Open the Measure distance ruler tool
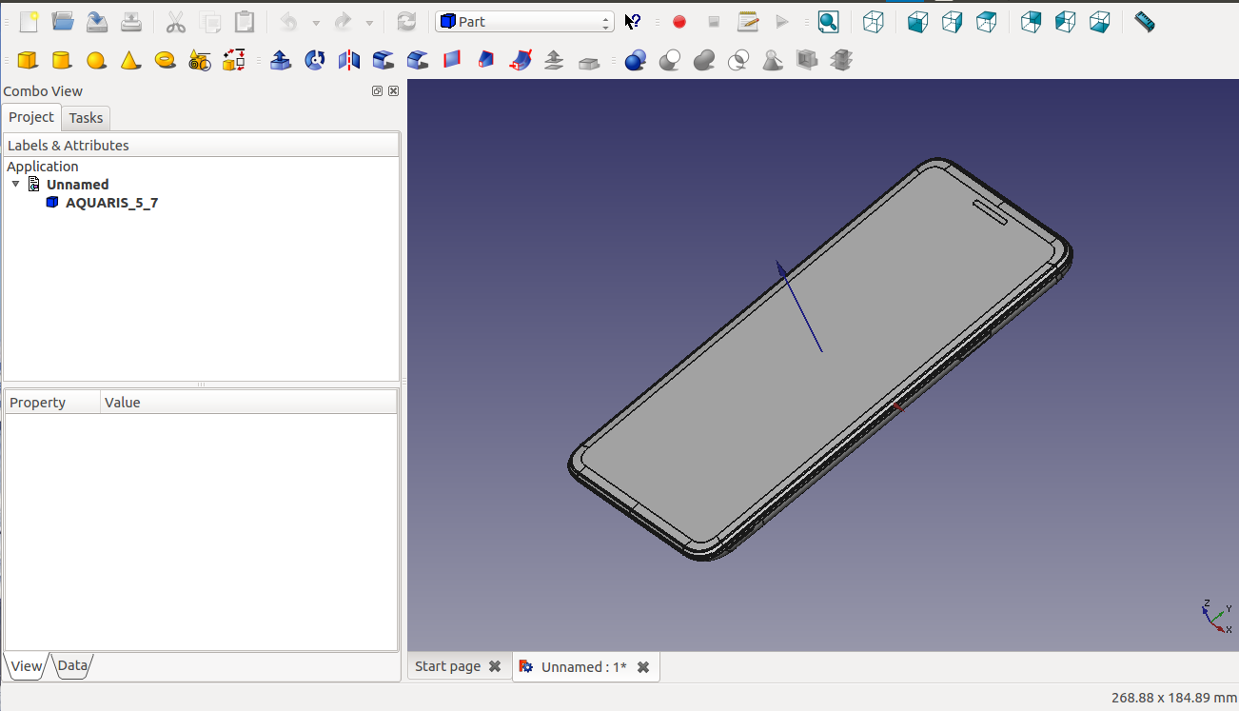Viewport: 1239px width, 711px height. (x=1145, y=22)
